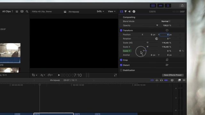Adjust the Scale (All) slider
This screenshot has height=115, width=205.
click(x=147, y=42)
